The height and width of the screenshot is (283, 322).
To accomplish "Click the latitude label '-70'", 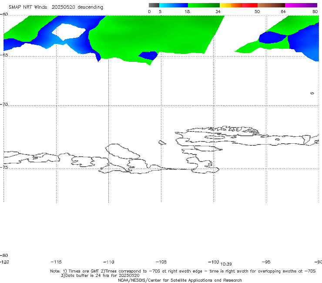I will click(4, 104).
